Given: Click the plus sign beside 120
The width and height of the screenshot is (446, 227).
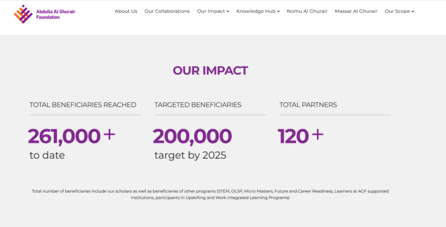Looking at the screenshot, I should click(x=318, y=135).
